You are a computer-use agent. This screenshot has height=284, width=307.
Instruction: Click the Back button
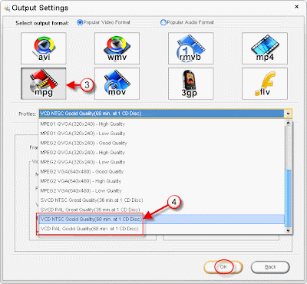coord(270,267)
